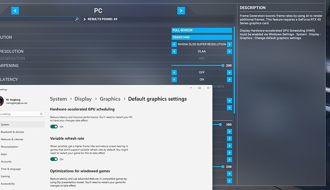The image size is (330, 190).
Task: Click the greyed-out GENERATION row OFF value
Action: pos(202,58)
